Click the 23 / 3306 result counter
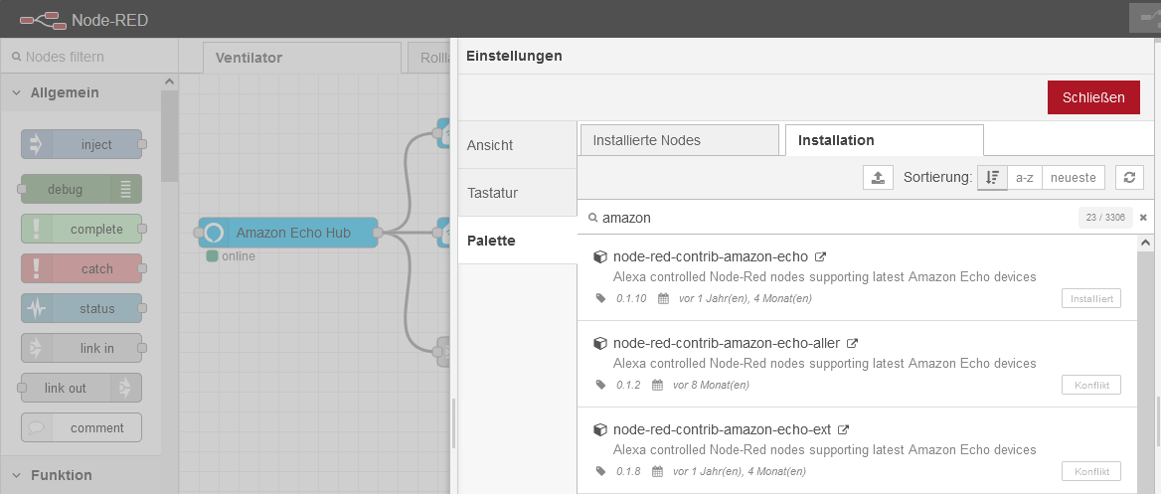Screen dimensions: 1161x494 click(1105, 218)
